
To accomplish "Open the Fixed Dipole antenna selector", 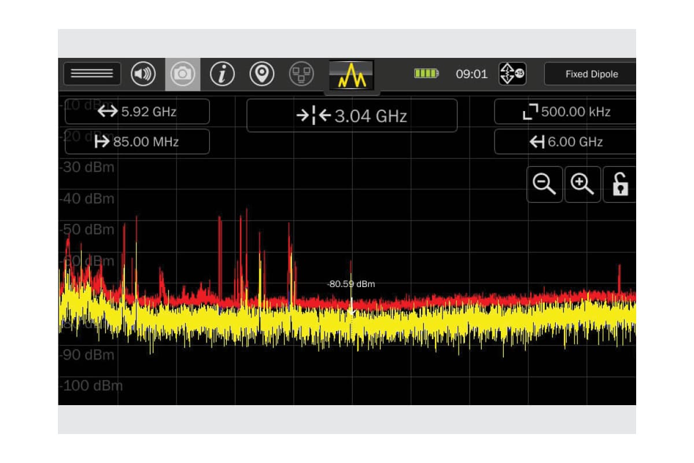I will pyautogui.click(x=590, y=74).
